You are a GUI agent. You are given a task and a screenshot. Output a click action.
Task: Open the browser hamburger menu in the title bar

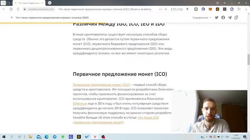(x=225, y=3)
